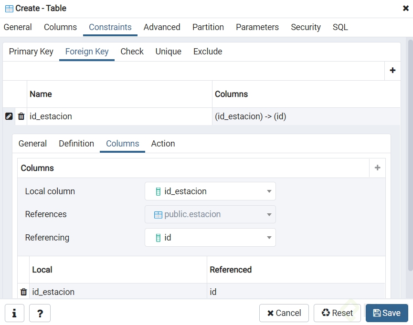Select the Action sub-tab
Viewport: 413px width, 325px height.
163,144
